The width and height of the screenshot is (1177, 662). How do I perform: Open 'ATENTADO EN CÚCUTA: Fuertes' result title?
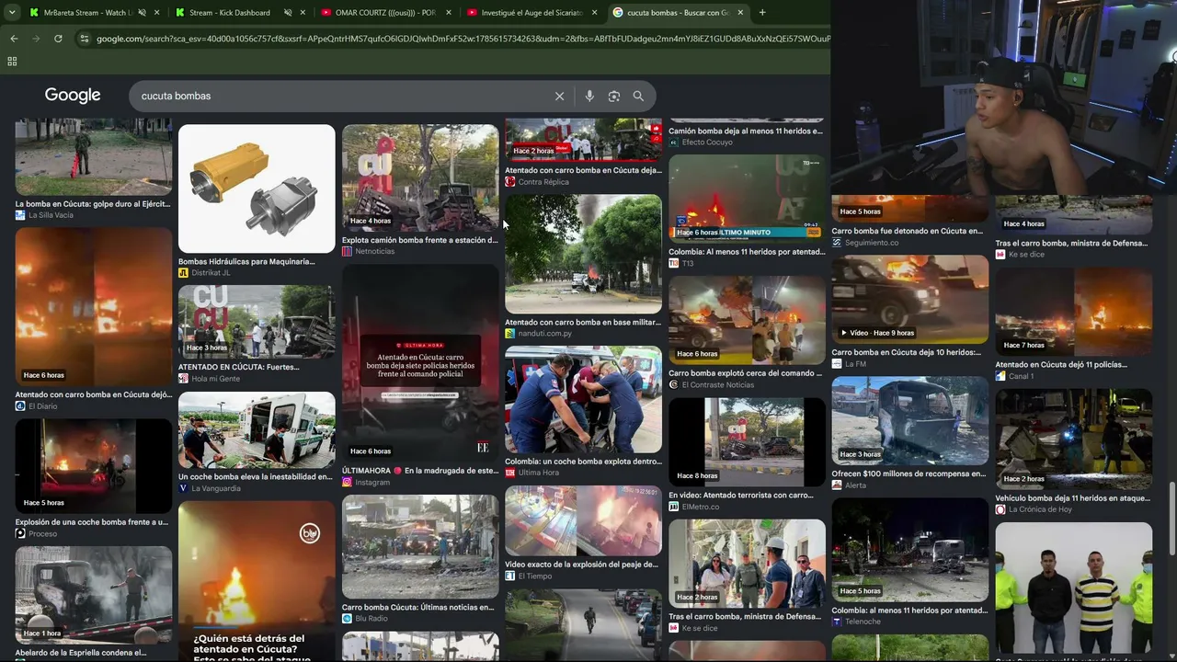point(238,367)
